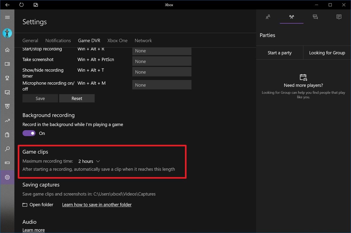Viewport: 351px width, 233px height.
Task: Select the Parties group icon
Action: (291, 17)
